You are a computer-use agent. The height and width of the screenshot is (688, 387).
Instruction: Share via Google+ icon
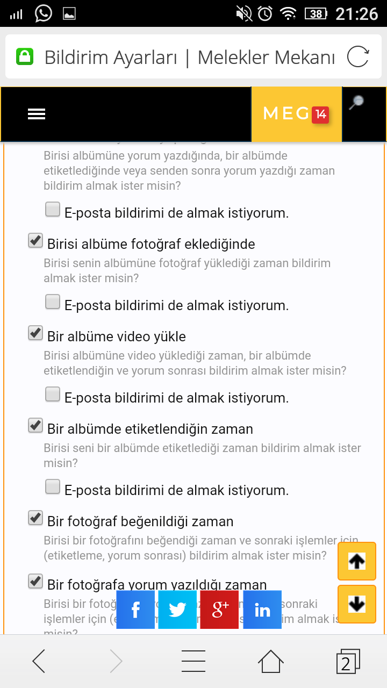pyautogui.click(x=219, y=610)
